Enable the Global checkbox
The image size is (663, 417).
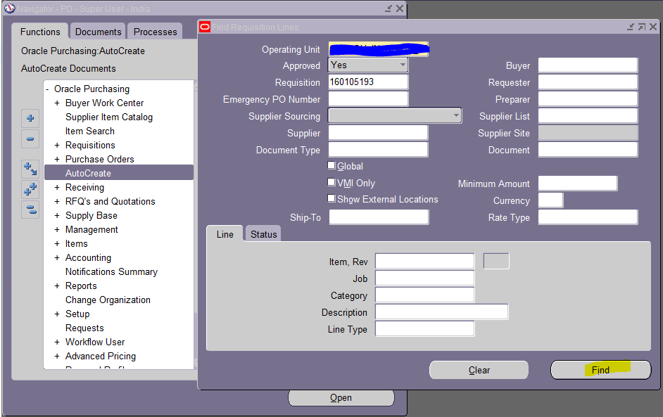tap(331, 165)
